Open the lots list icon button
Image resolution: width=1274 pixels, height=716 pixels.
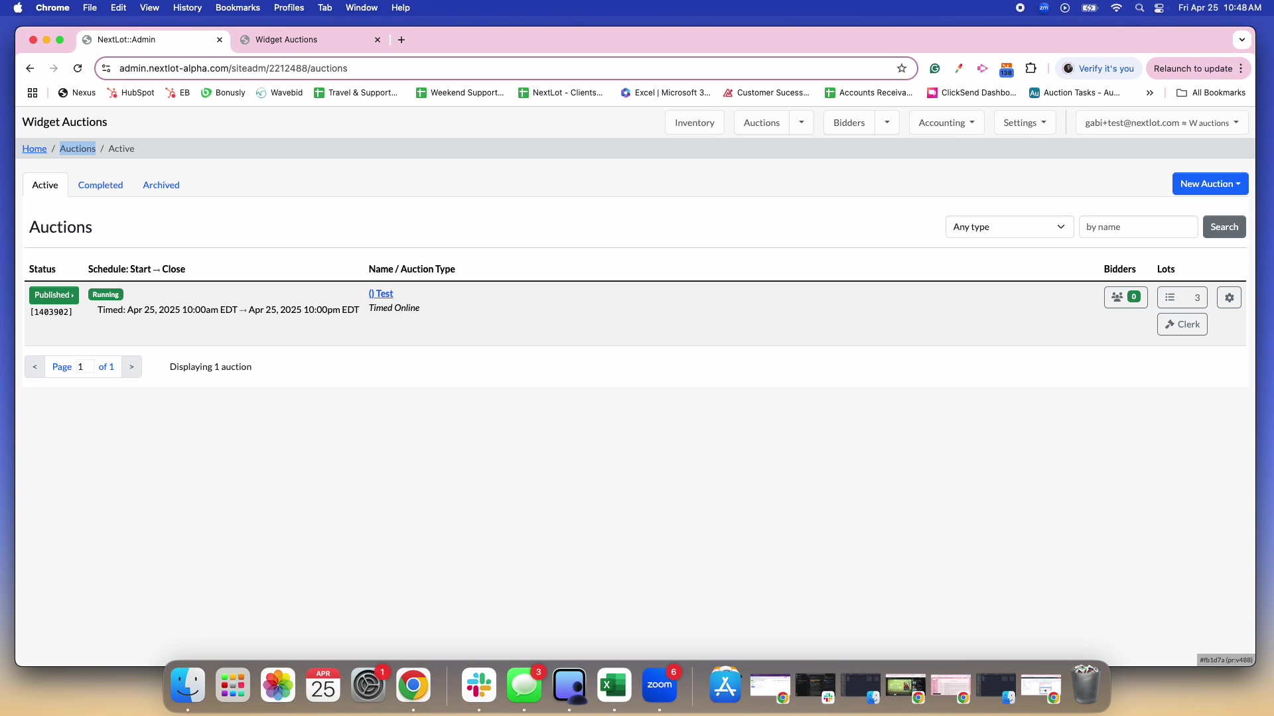pyautogui.click(x=1182, y=298)
